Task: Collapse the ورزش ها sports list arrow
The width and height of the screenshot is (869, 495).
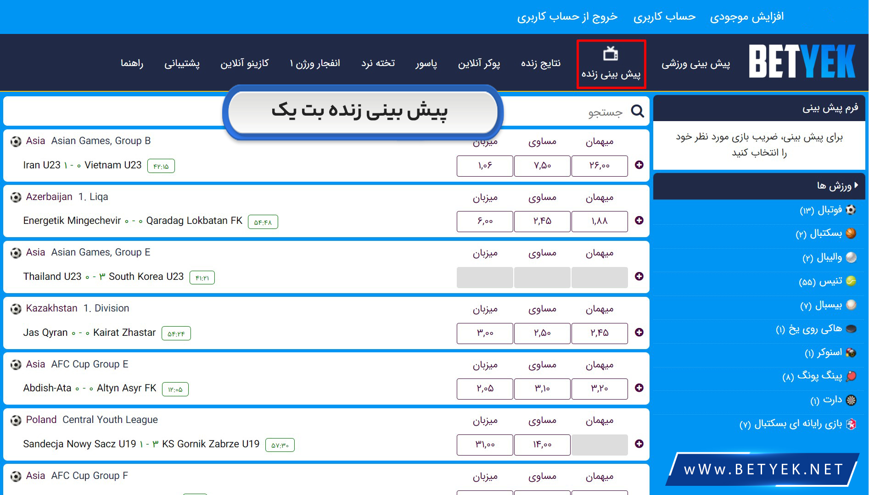Action: coord(856,185)
